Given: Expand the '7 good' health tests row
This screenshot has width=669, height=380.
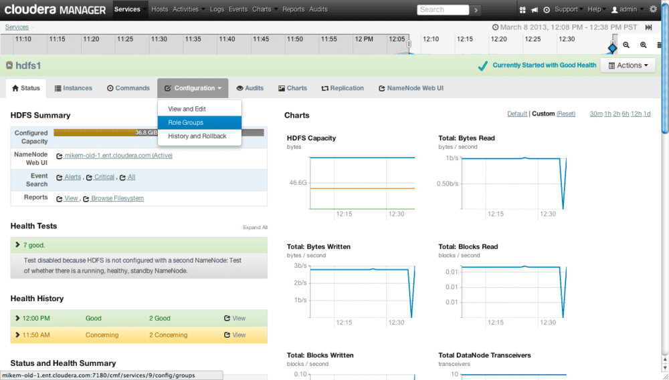Looking at the screenshot, I should (17, 245).
